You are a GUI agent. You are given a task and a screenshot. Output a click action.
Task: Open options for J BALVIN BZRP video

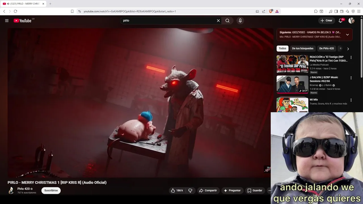coord(351,78)
